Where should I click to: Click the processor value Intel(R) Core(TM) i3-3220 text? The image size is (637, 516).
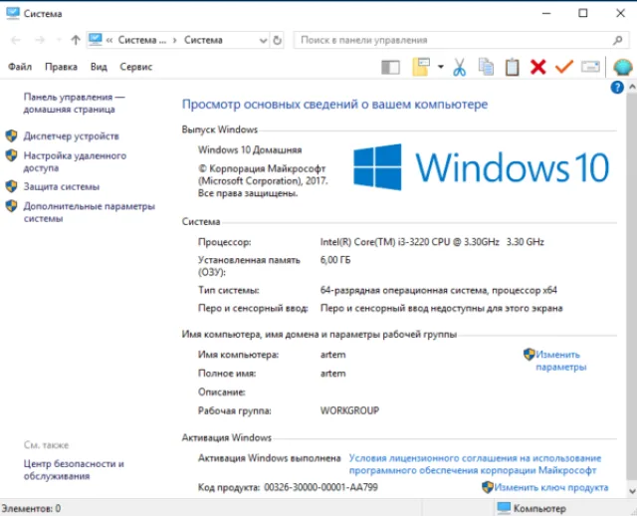click(x=432, y=242)
